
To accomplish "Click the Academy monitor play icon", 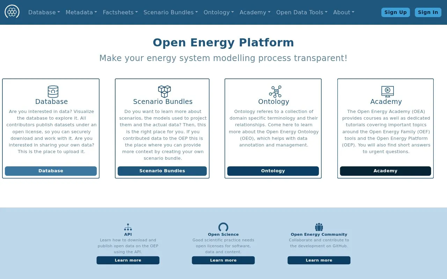I will pyautogui.click(x=388, y=92).
